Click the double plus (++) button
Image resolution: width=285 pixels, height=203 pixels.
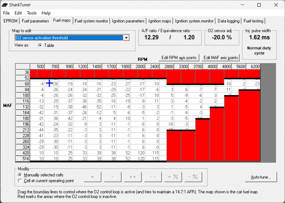tap(133, 177)
